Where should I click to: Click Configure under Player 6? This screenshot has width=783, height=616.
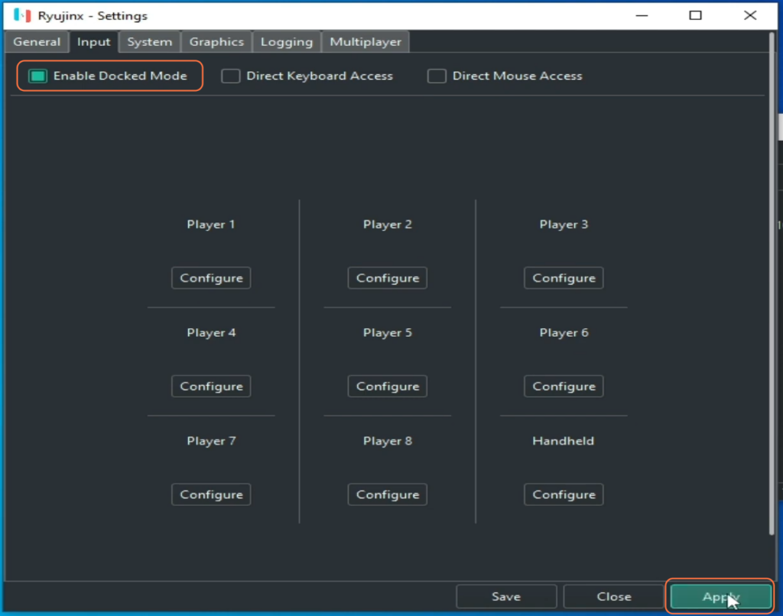click(564, 386)
